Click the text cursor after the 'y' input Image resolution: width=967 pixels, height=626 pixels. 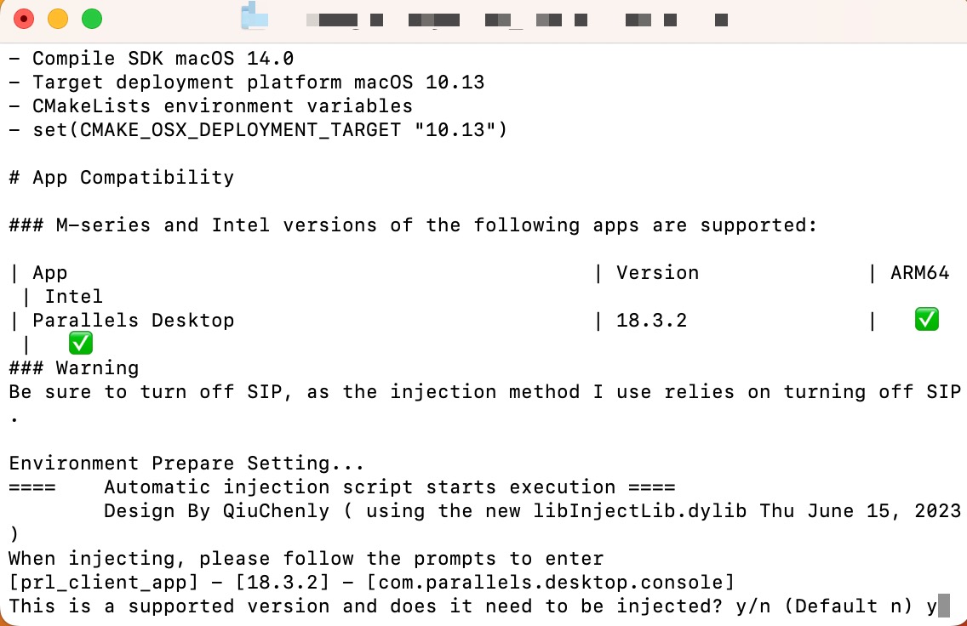coord(944,606)
